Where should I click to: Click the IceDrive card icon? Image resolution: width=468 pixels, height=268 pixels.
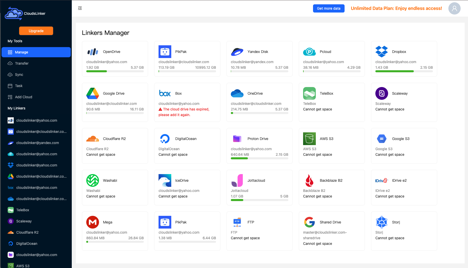pyautogui.click(x=165, y=180)
